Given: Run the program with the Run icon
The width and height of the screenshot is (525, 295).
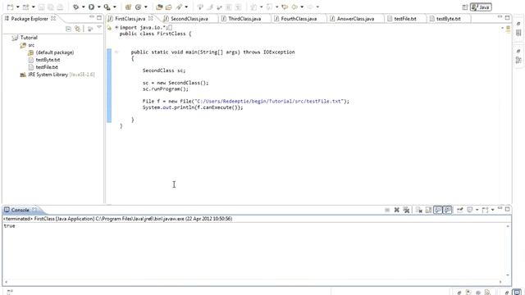Looking at the screenshot, I should [91, 7].
